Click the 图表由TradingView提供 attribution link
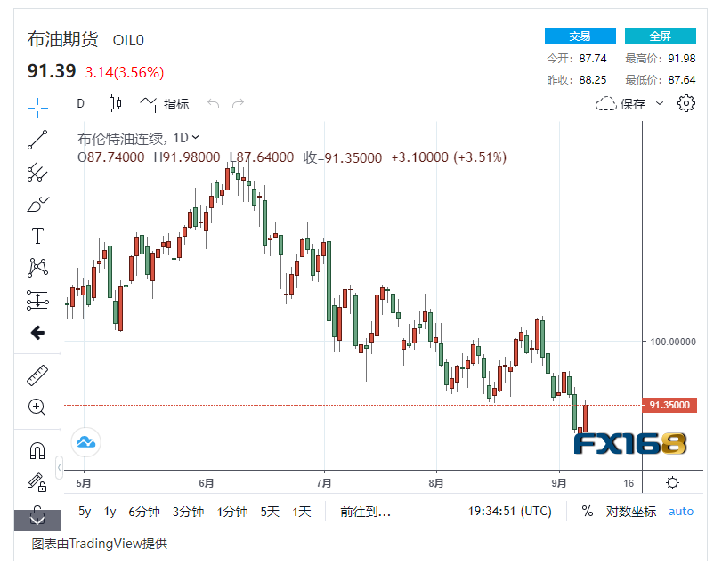Image resolution: width=722 pixels, height=565 pixels. [x=99, y=544]
